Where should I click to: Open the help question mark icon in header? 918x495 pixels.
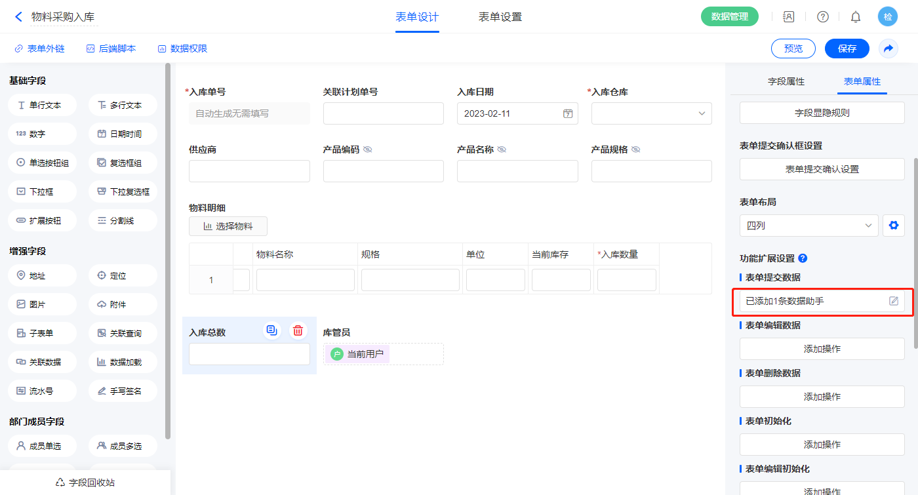(822, 17)
